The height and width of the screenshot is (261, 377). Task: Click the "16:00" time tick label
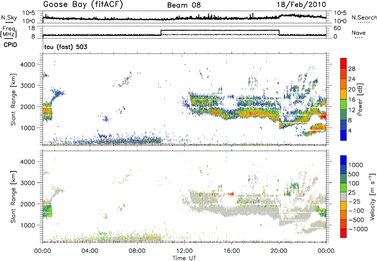point(231,251)
